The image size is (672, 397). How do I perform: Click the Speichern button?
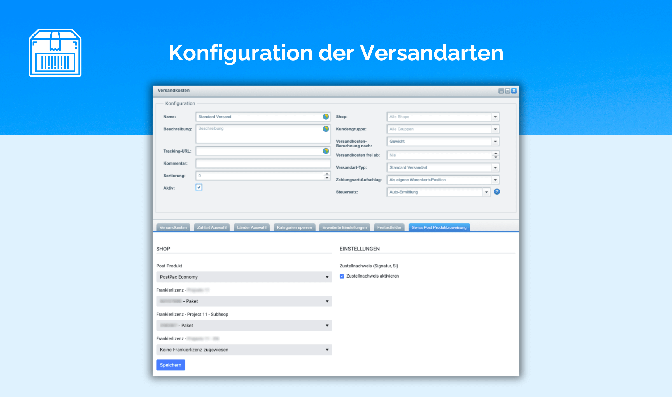(x=171, y=365)
